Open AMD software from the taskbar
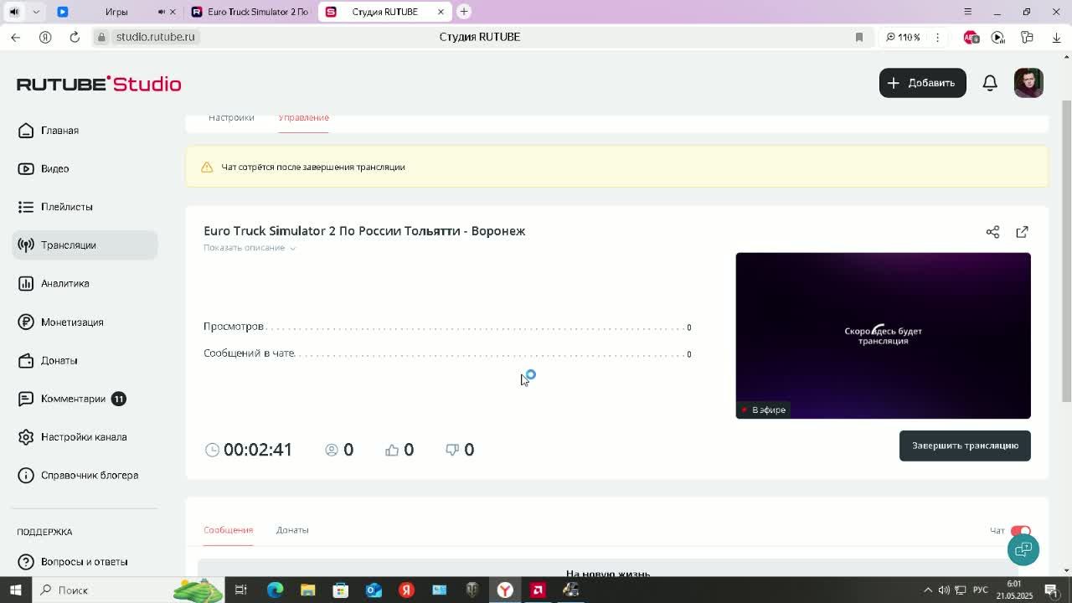 [x=538, y=590]
